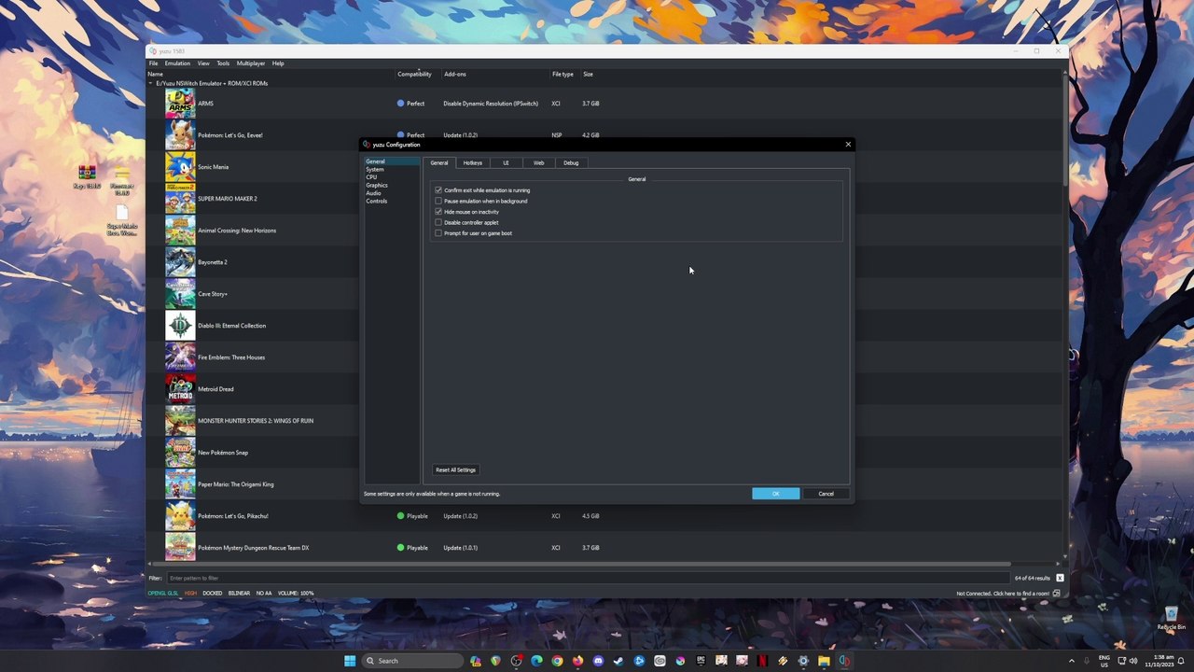Toggle Confirm exit while emulation is running

click(438, 190)
